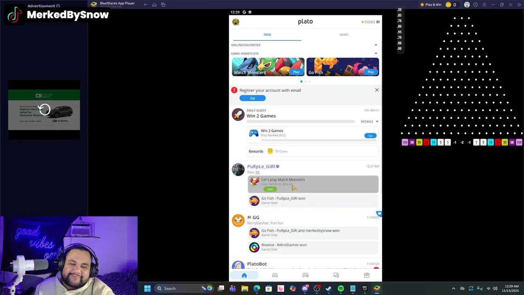Open the Match Monsters shortcut card image

pos(268,67)
